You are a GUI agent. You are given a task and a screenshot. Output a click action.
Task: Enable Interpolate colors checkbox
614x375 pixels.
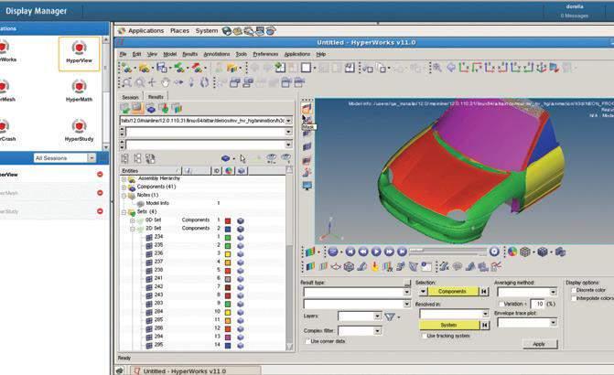(574, 298)
